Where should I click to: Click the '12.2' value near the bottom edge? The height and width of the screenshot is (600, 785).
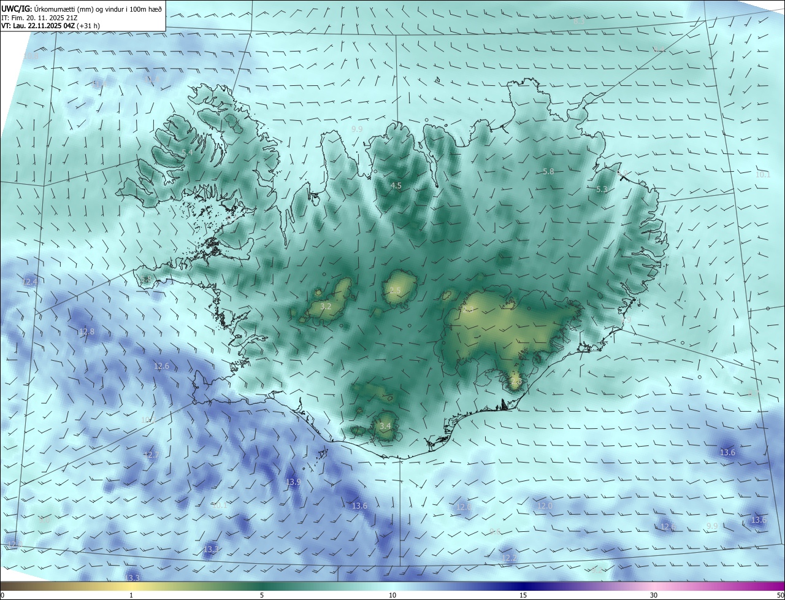click(x=510, y=558)
